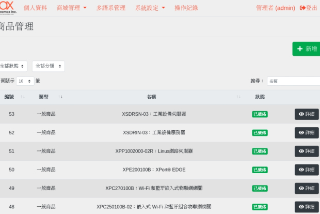
Task: Click the 已發佈 badge for item 51
Action: pos(260,151)
